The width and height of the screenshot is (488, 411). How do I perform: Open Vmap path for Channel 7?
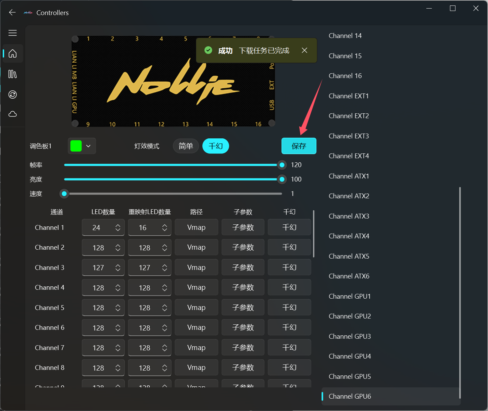pyautogui.click(x=196, y=348)
